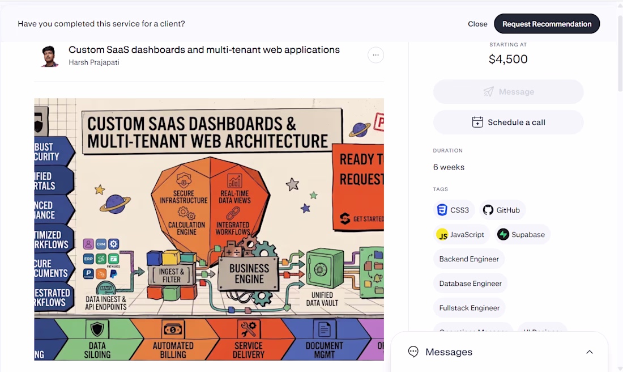
Task: Click the Message button
Action: click(508, 92)
